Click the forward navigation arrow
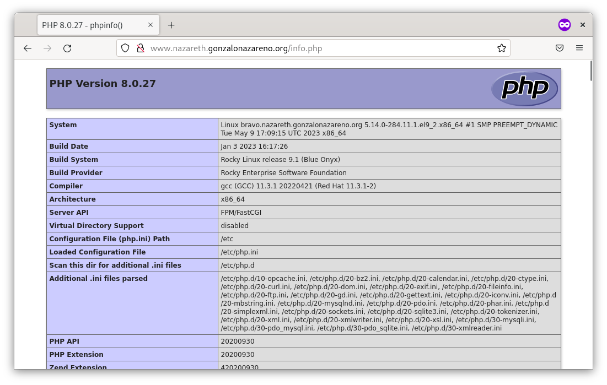Viewport: 607px width, 385px height. tap(47, 48)
